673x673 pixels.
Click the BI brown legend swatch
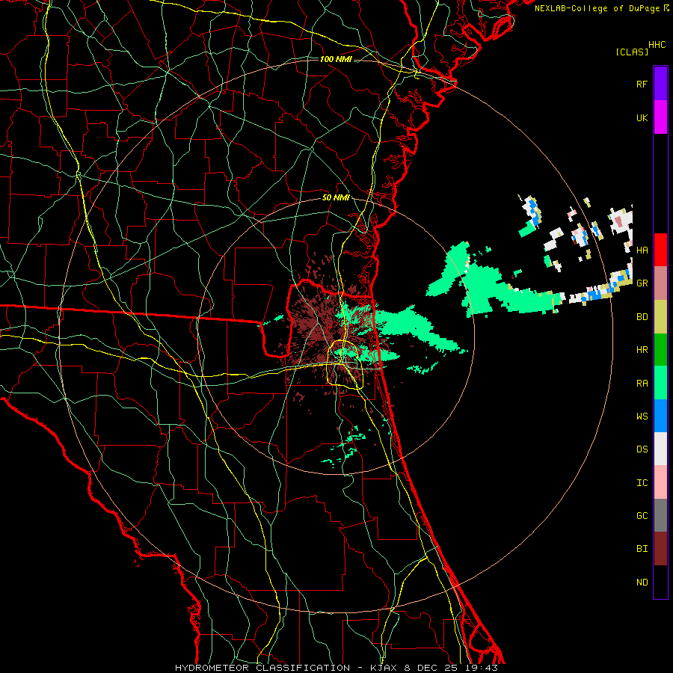point(660,549)
